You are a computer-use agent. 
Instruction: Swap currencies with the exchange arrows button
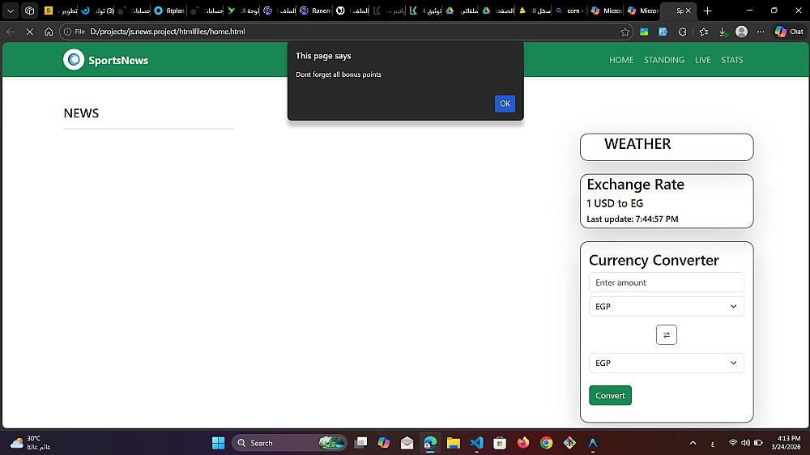tap(667, 334)
